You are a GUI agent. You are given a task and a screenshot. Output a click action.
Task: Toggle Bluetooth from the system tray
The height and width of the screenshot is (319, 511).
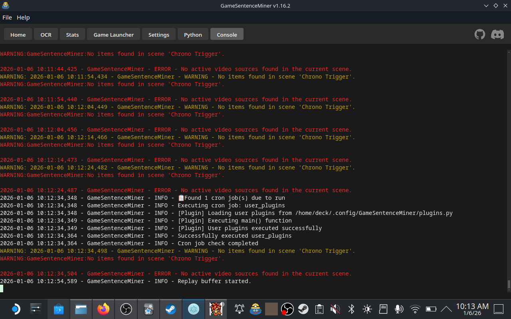pos(351,309)
